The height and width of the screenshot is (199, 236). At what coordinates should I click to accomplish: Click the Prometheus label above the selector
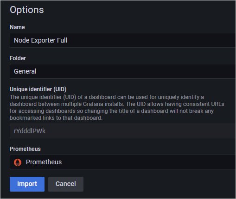[x=25, y=149]
